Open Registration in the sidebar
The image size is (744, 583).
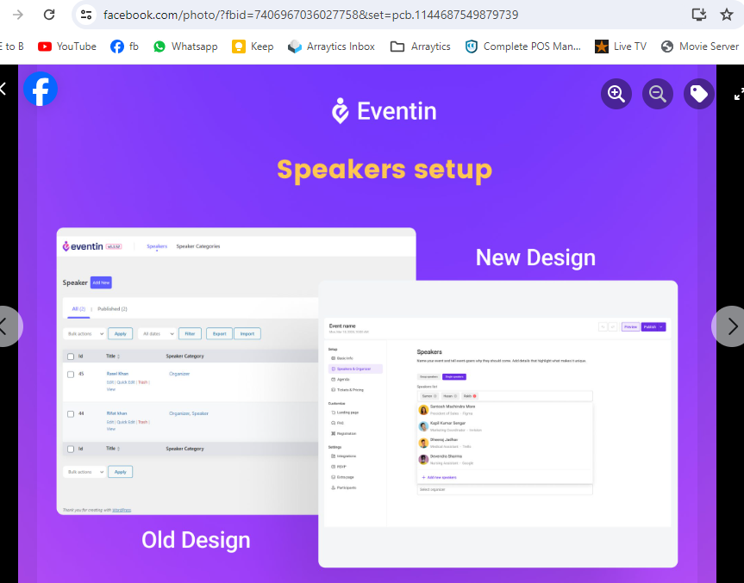tap(343, 434)
